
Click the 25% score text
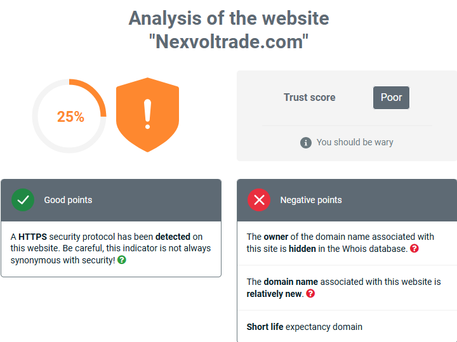[70, 117]
